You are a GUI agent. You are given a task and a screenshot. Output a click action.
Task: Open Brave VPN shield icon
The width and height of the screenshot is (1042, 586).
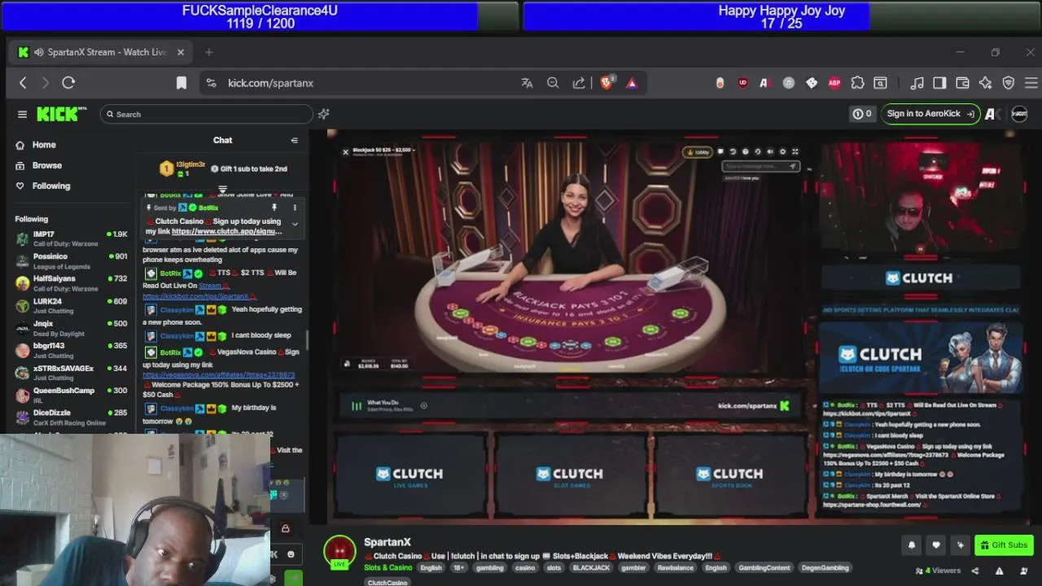pyautogui.click(x=1008, y=82)
